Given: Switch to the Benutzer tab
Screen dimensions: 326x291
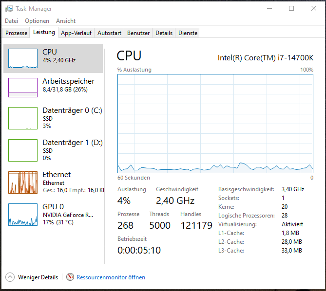Looking at the screenshot, I should click(138, 33).
